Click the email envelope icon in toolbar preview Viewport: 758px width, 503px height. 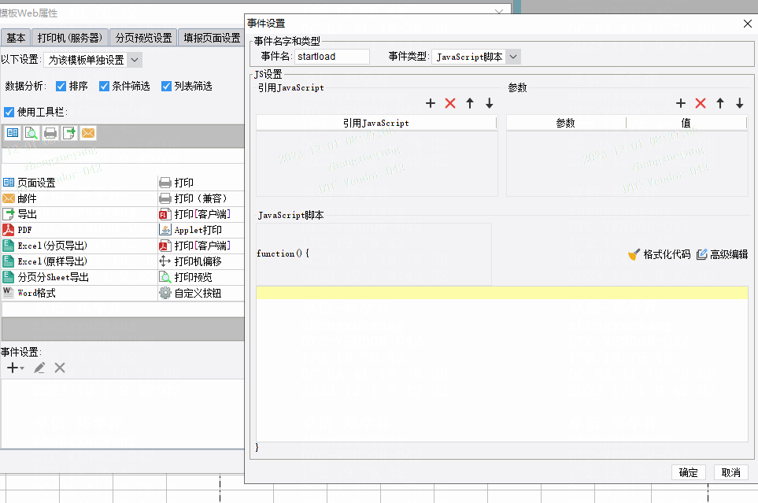pyautogui.click(x=88, y=133)
